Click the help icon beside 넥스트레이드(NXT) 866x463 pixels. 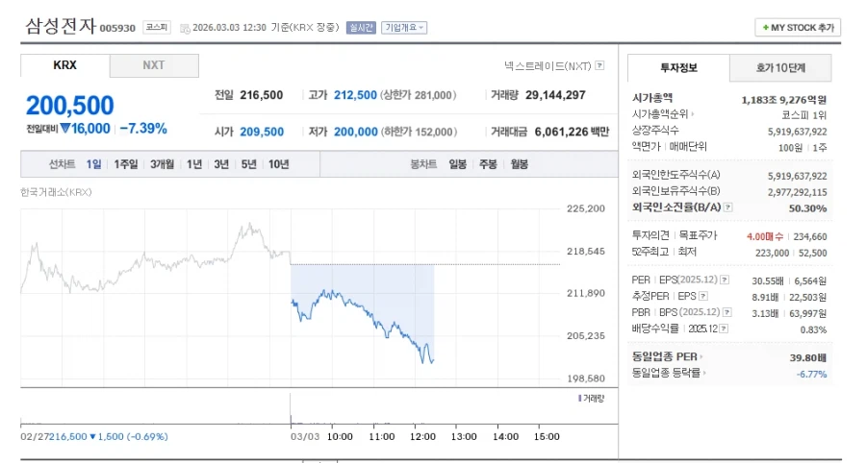coord(599,66)
